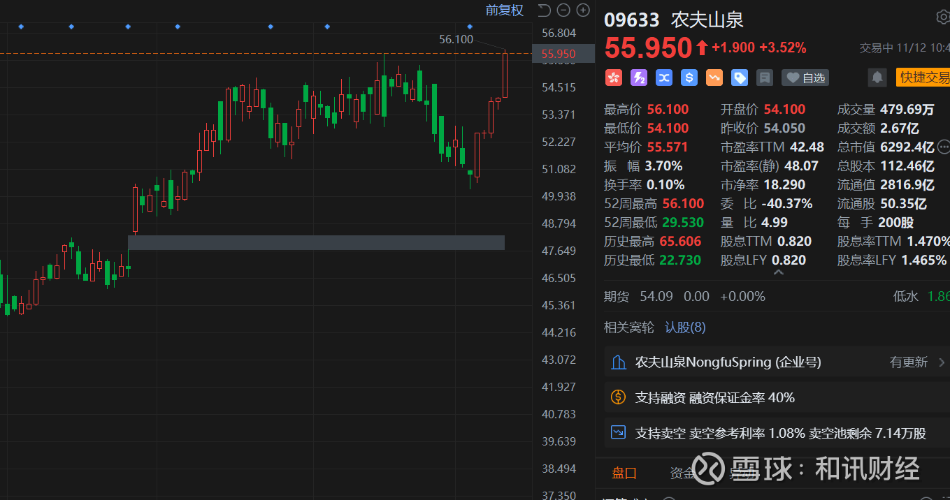Click the blue price tag icon
This screenshot has width=950, height=500.
[740, 78]
